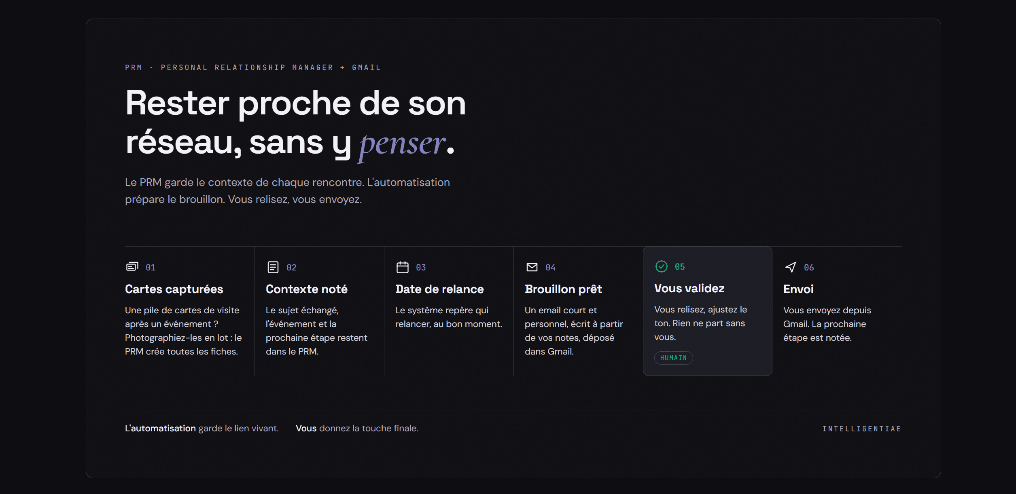Click the green checkmark circle icon for step 05
Screen dimensions: 1016x494
point(662,266)
